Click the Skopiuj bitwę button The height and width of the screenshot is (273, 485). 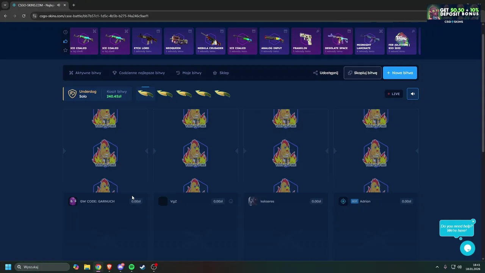point(363,73)
